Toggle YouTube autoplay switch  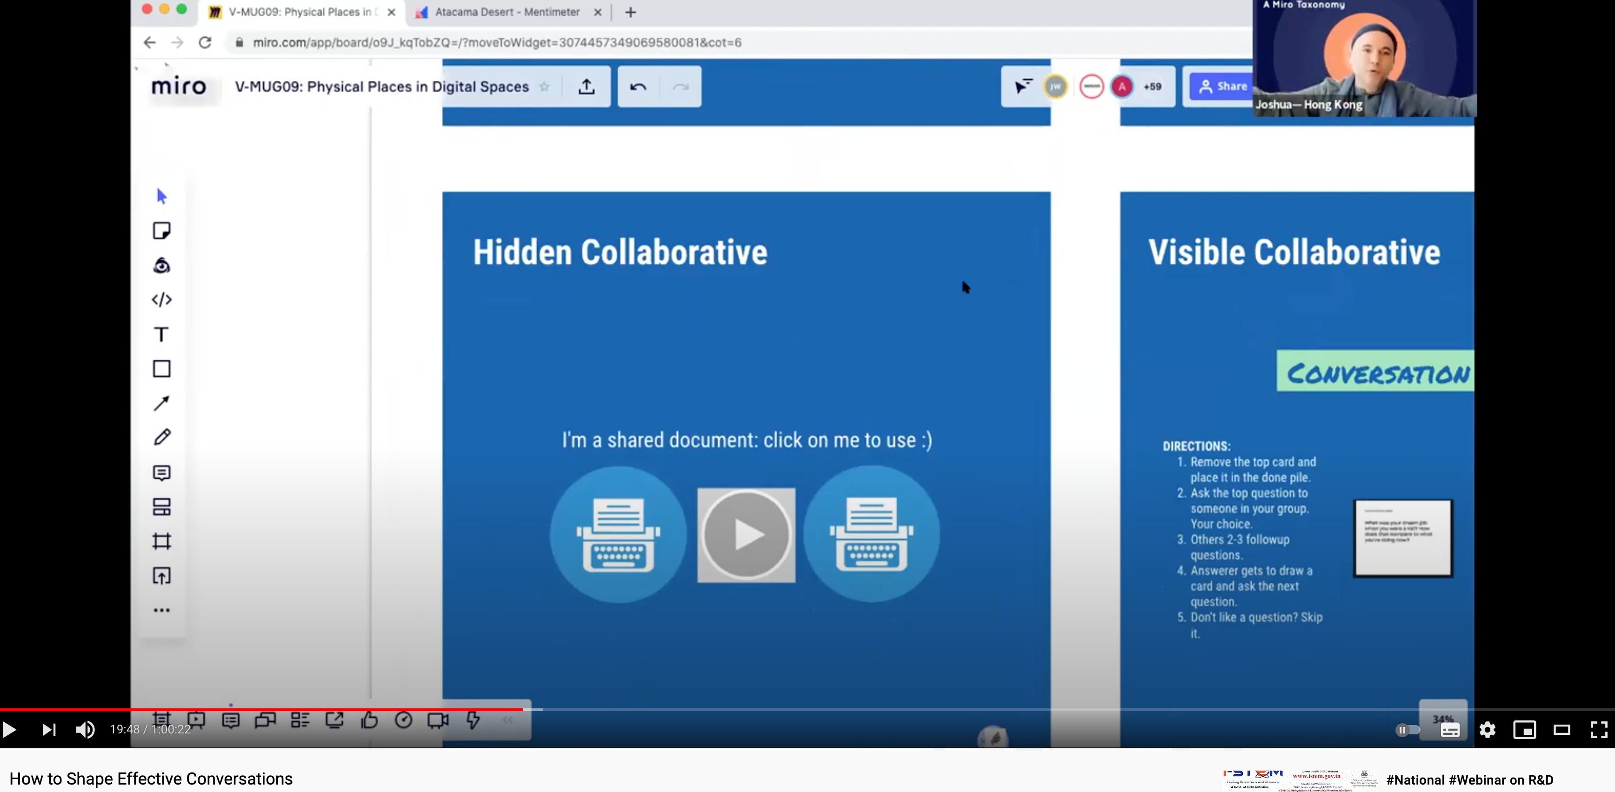point(1408,729)
